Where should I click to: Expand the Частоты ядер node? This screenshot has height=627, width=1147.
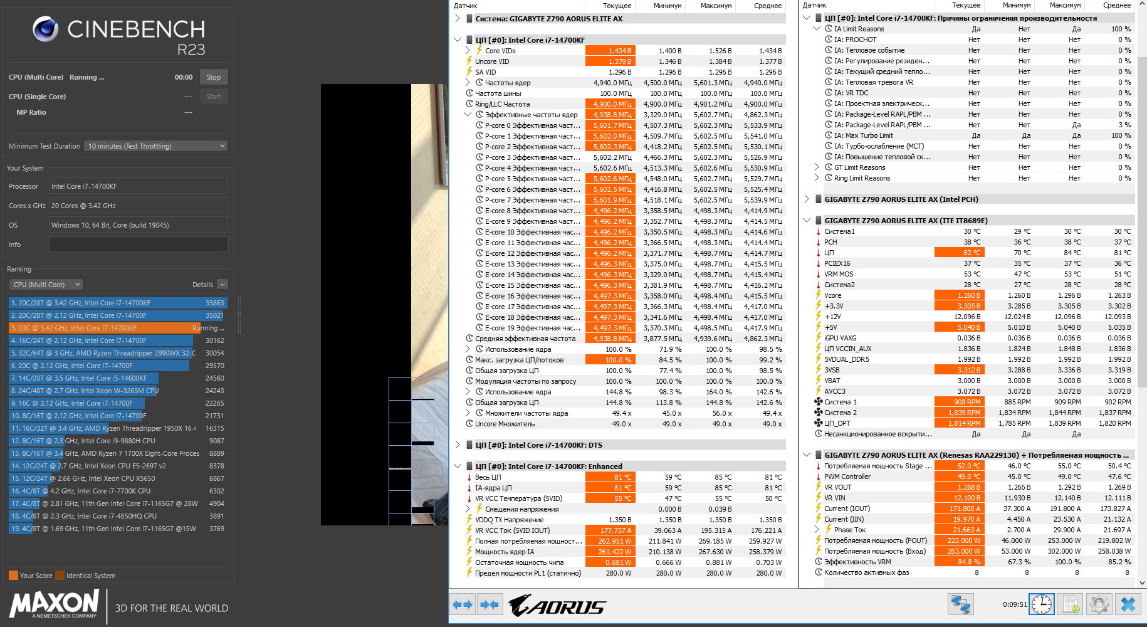[x=468, y=83]
